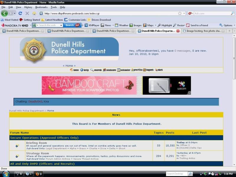Viewport: 236px width, 177px height.
Task: Click the URL address bar
Action: coord(109,13)
